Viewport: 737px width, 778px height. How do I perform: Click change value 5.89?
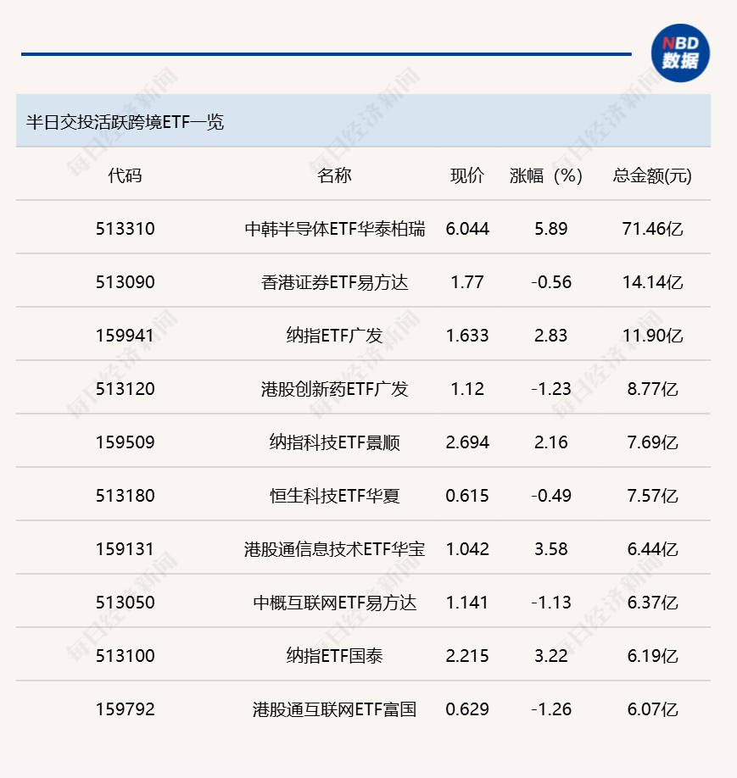point(550,229)
